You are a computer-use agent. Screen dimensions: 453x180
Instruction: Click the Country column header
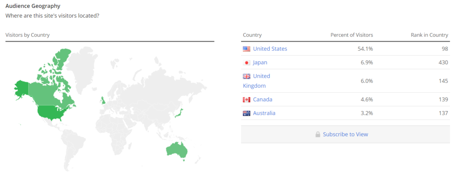pos(252,35)
